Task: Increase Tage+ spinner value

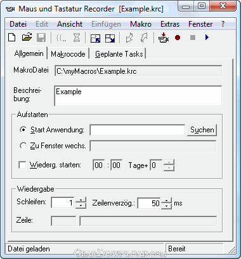Action: pos(169,162)
